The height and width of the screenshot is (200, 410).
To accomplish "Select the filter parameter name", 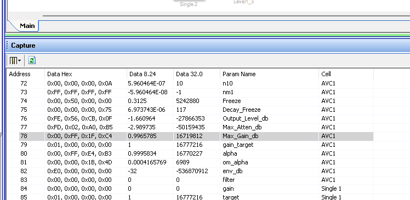I will point(229,180).
